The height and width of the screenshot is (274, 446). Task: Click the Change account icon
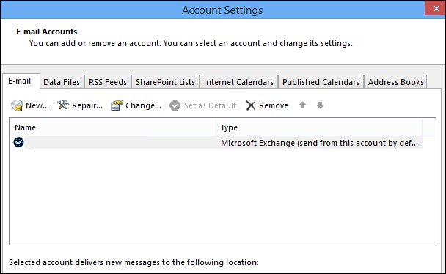[117, 105]
